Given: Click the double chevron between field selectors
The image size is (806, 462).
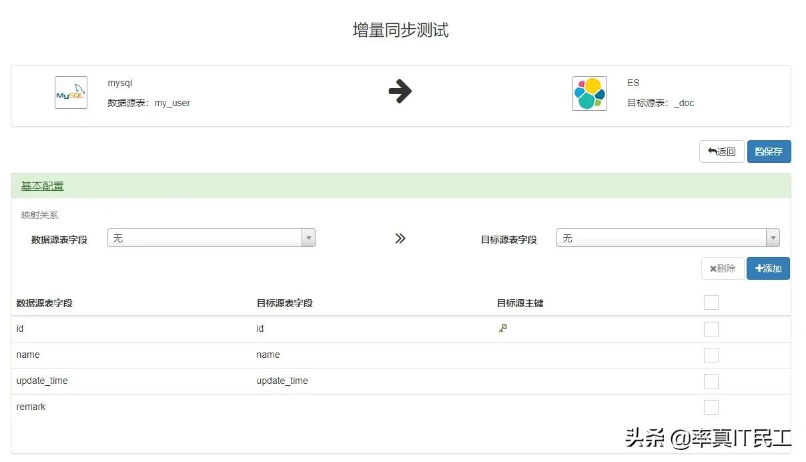Looking at the screenshot, I should (399, 238).
